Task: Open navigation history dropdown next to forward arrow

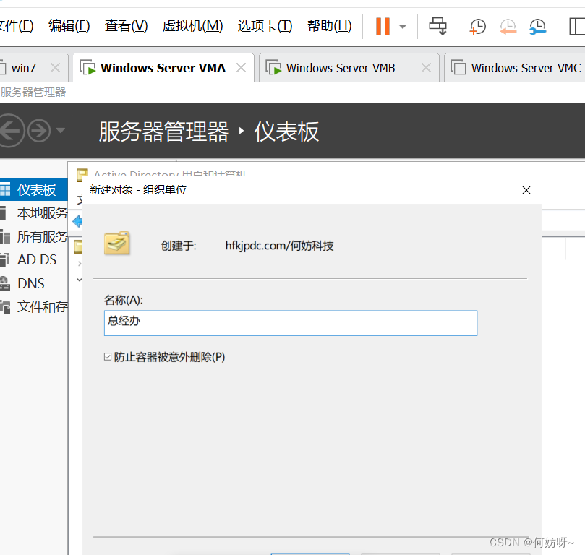Action: (60, 131)
